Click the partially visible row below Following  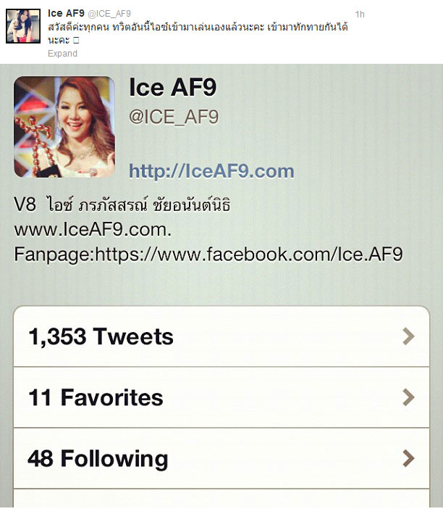(x=221, y=498)
